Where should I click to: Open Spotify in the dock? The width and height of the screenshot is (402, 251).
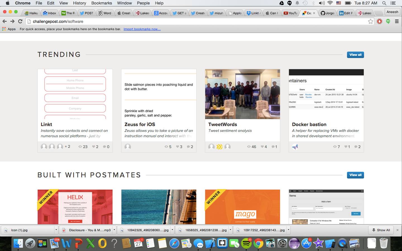pyautogui.click(x=246, y=243)
